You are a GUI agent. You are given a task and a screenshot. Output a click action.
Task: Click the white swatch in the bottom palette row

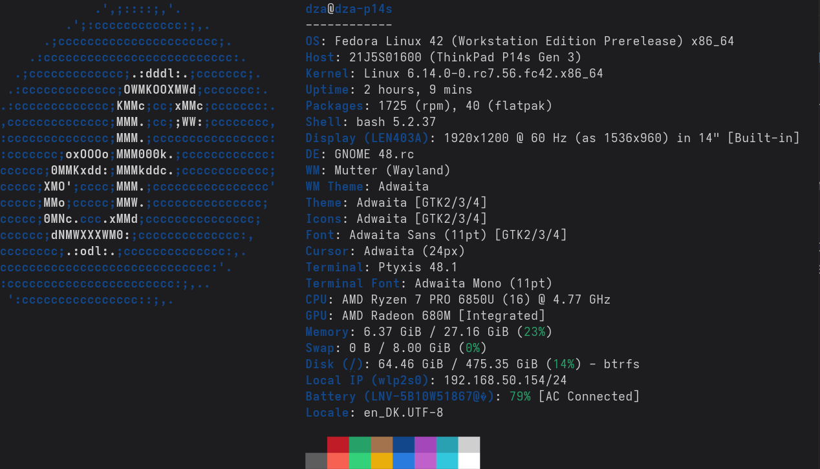click(469, 461)
